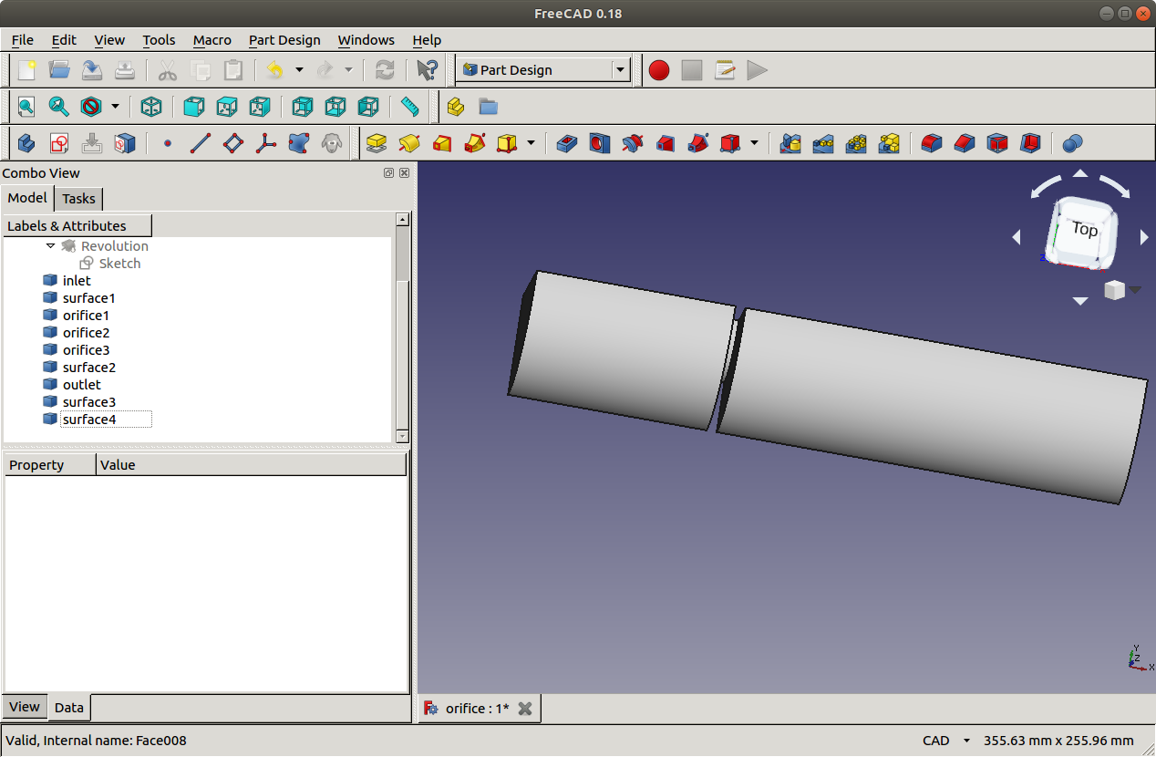Open the navigation cube mini menu arrow

click(1135, 290)
